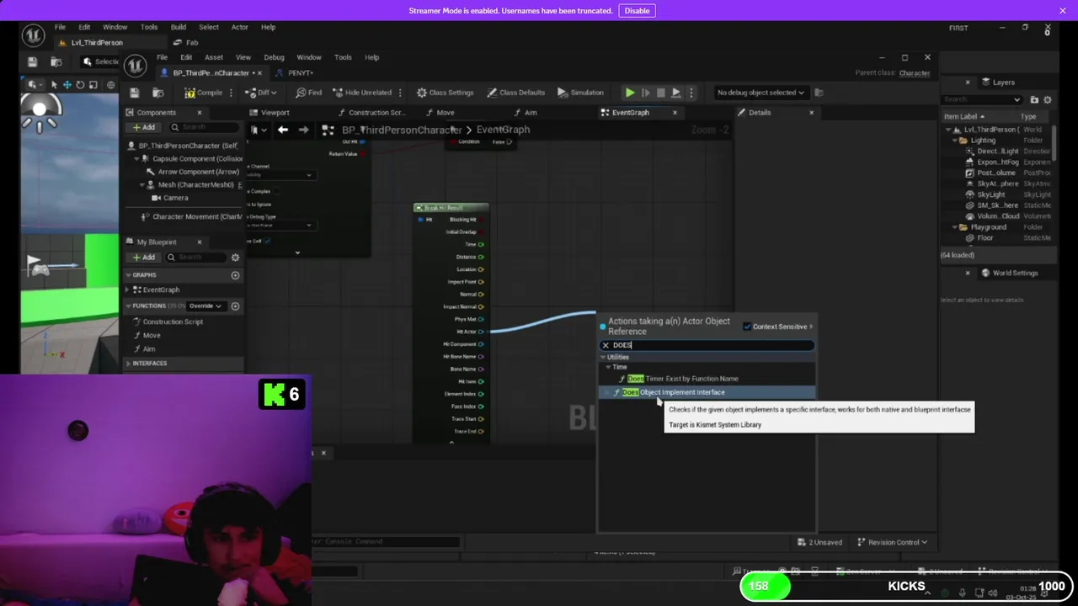Close the Components panel tab
1078x606 pixels.
(x=200, y=113)
